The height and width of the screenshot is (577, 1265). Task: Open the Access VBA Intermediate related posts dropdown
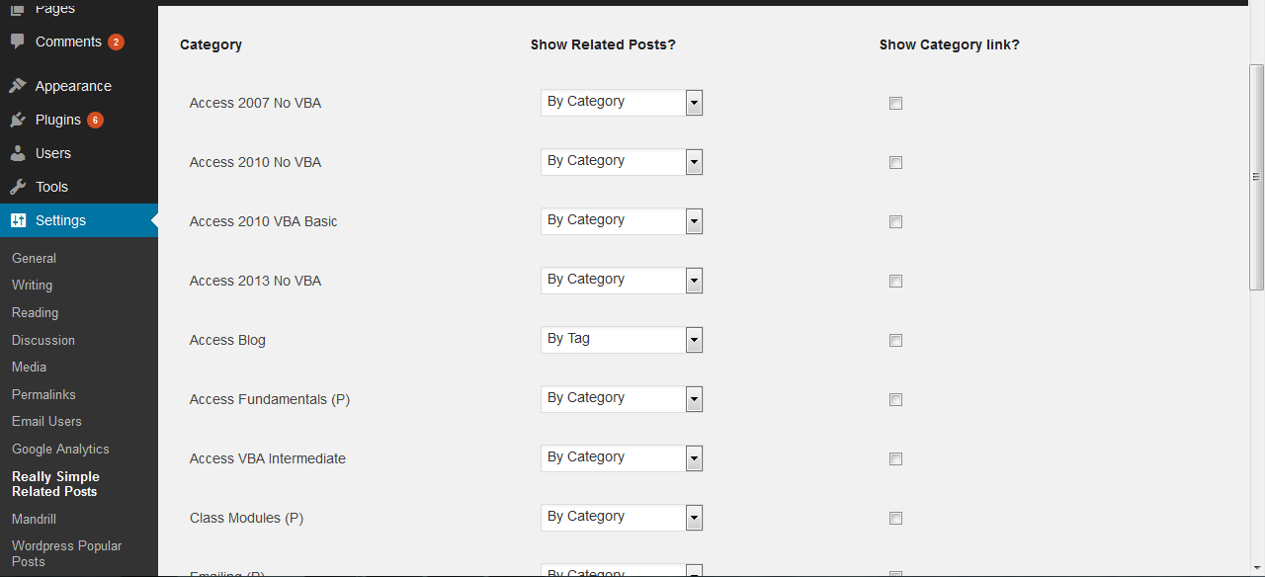(622, 458)
